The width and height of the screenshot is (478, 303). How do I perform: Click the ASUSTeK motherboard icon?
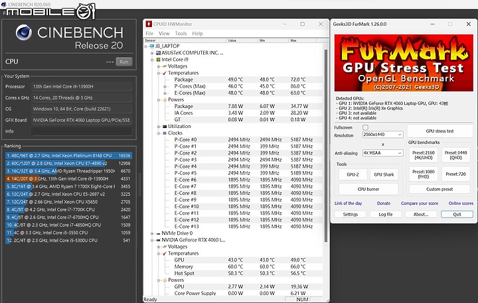coord(158,52)
